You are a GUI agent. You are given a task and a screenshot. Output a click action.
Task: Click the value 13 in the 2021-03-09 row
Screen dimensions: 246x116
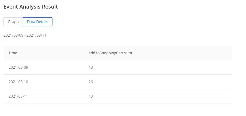coord(91,67)
